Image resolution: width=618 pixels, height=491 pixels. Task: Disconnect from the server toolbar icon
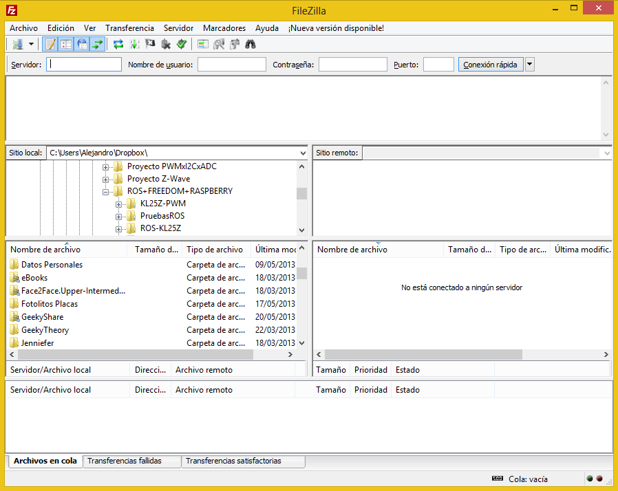[x=166, y=44]
